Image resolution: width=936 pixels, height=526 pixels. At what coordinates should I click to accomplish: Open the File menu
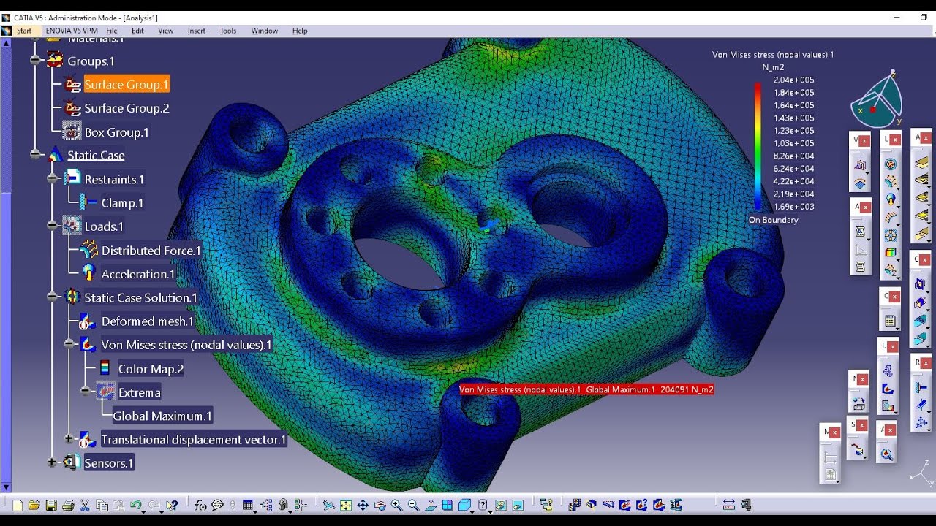112,31
